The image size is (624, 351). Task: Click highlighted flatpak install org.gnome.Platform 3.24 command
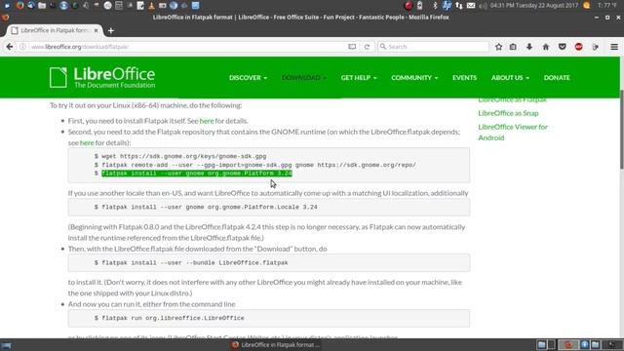(x=197, y=174)
